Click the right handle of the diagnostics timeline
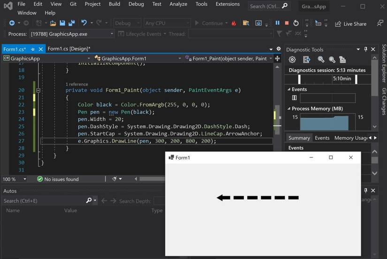387x259 pixels. pyautogui.click(x=356, y=79)
